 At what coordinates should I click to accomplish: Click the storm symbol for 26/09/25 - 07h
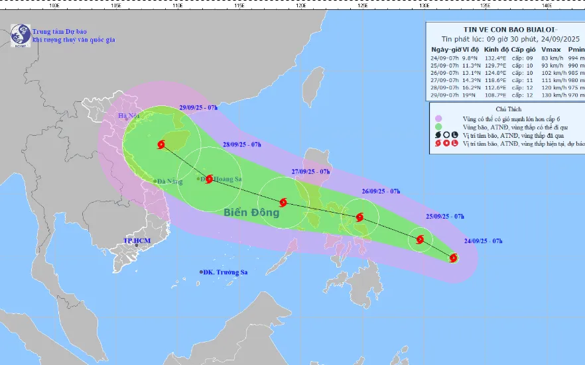tap(359, 217)
